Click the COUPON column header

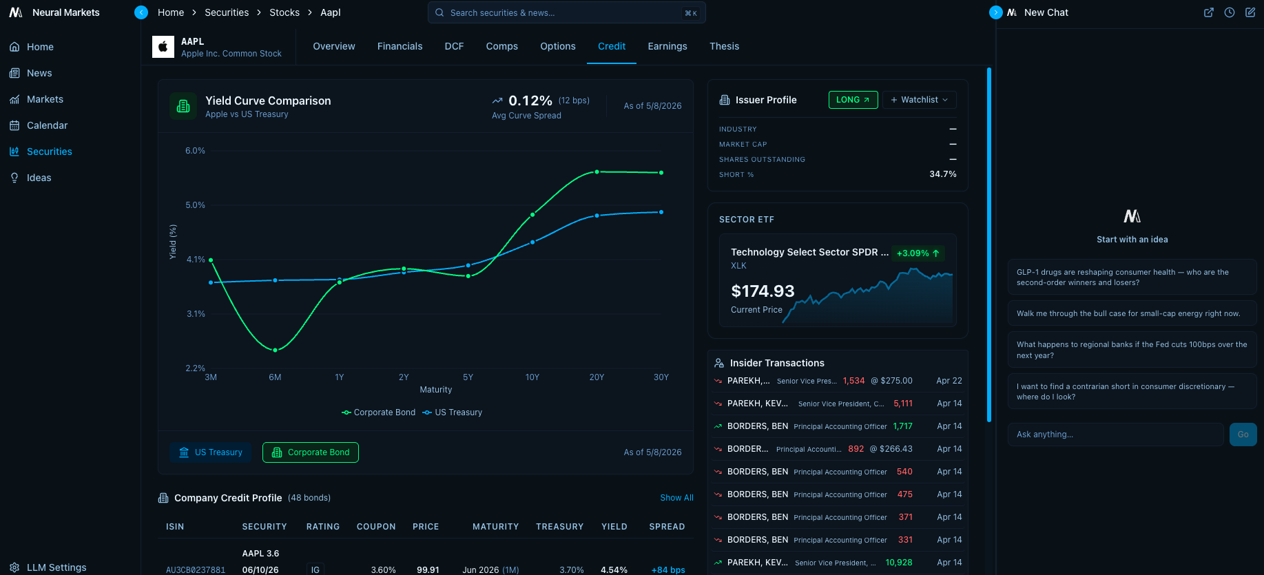click(x=376, y=527)
